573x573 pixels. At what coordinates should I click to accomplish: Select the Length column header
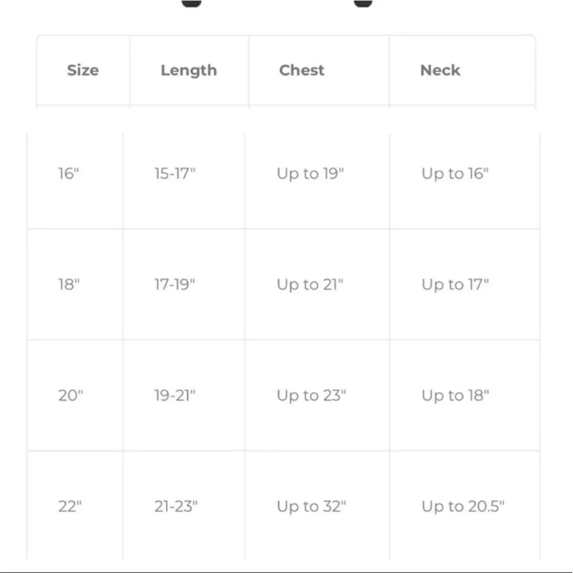click(189, 70)
